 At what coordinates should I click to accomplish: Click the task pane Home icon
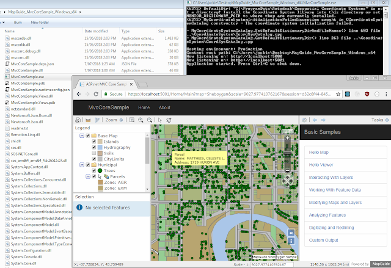tap(304, 120)
